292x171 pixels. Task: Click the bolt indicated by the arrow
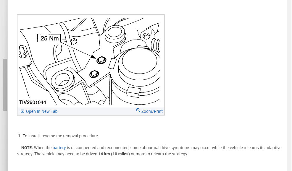(101, 60)
